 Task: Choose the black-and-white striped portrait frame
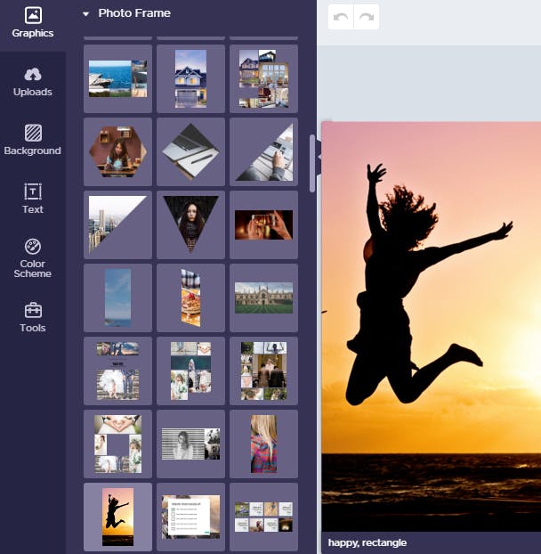tap(190, 444)
